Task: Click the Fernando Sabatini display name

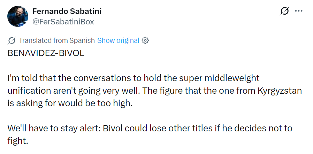Action: click(67, 11)
